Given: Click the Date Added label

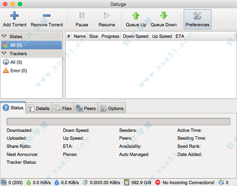Looking at the screenshot, I should click(190, 154).
